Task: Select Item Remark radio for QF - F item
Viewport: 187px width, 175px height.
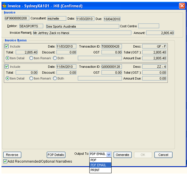Action: tap(31, 58)
